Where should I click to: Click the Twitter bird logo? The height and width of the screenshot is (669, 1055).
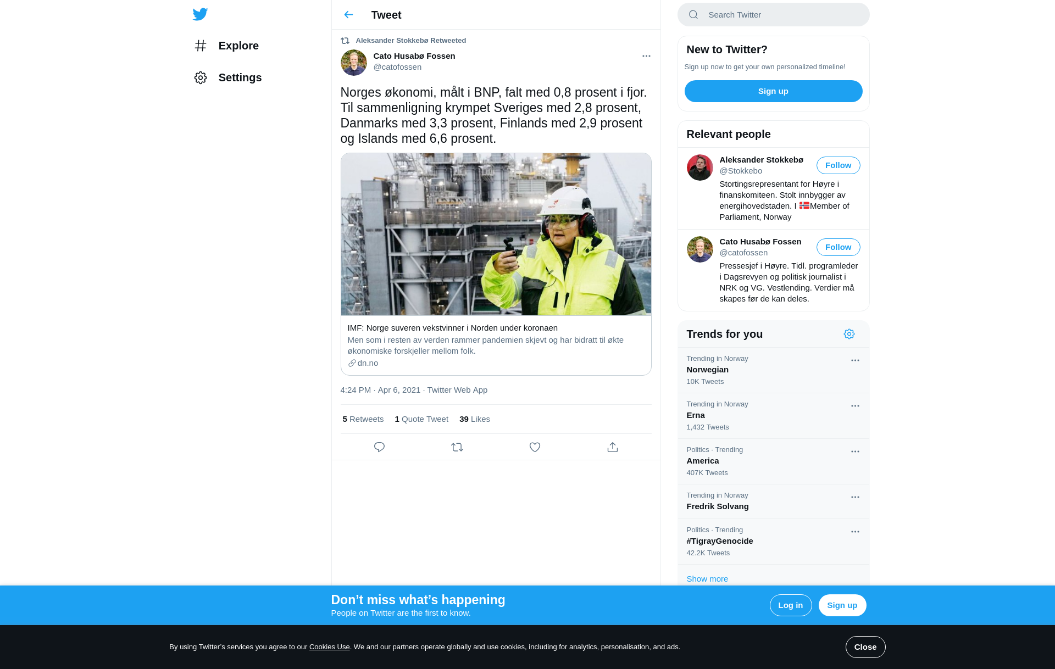pyautogui.click(x=200, y=14)
